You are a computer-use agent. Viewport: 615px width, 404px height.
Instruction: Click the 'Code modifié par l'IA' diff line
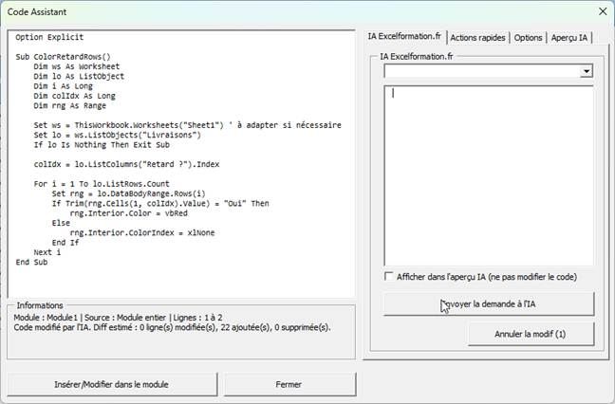tap(172, 327)
